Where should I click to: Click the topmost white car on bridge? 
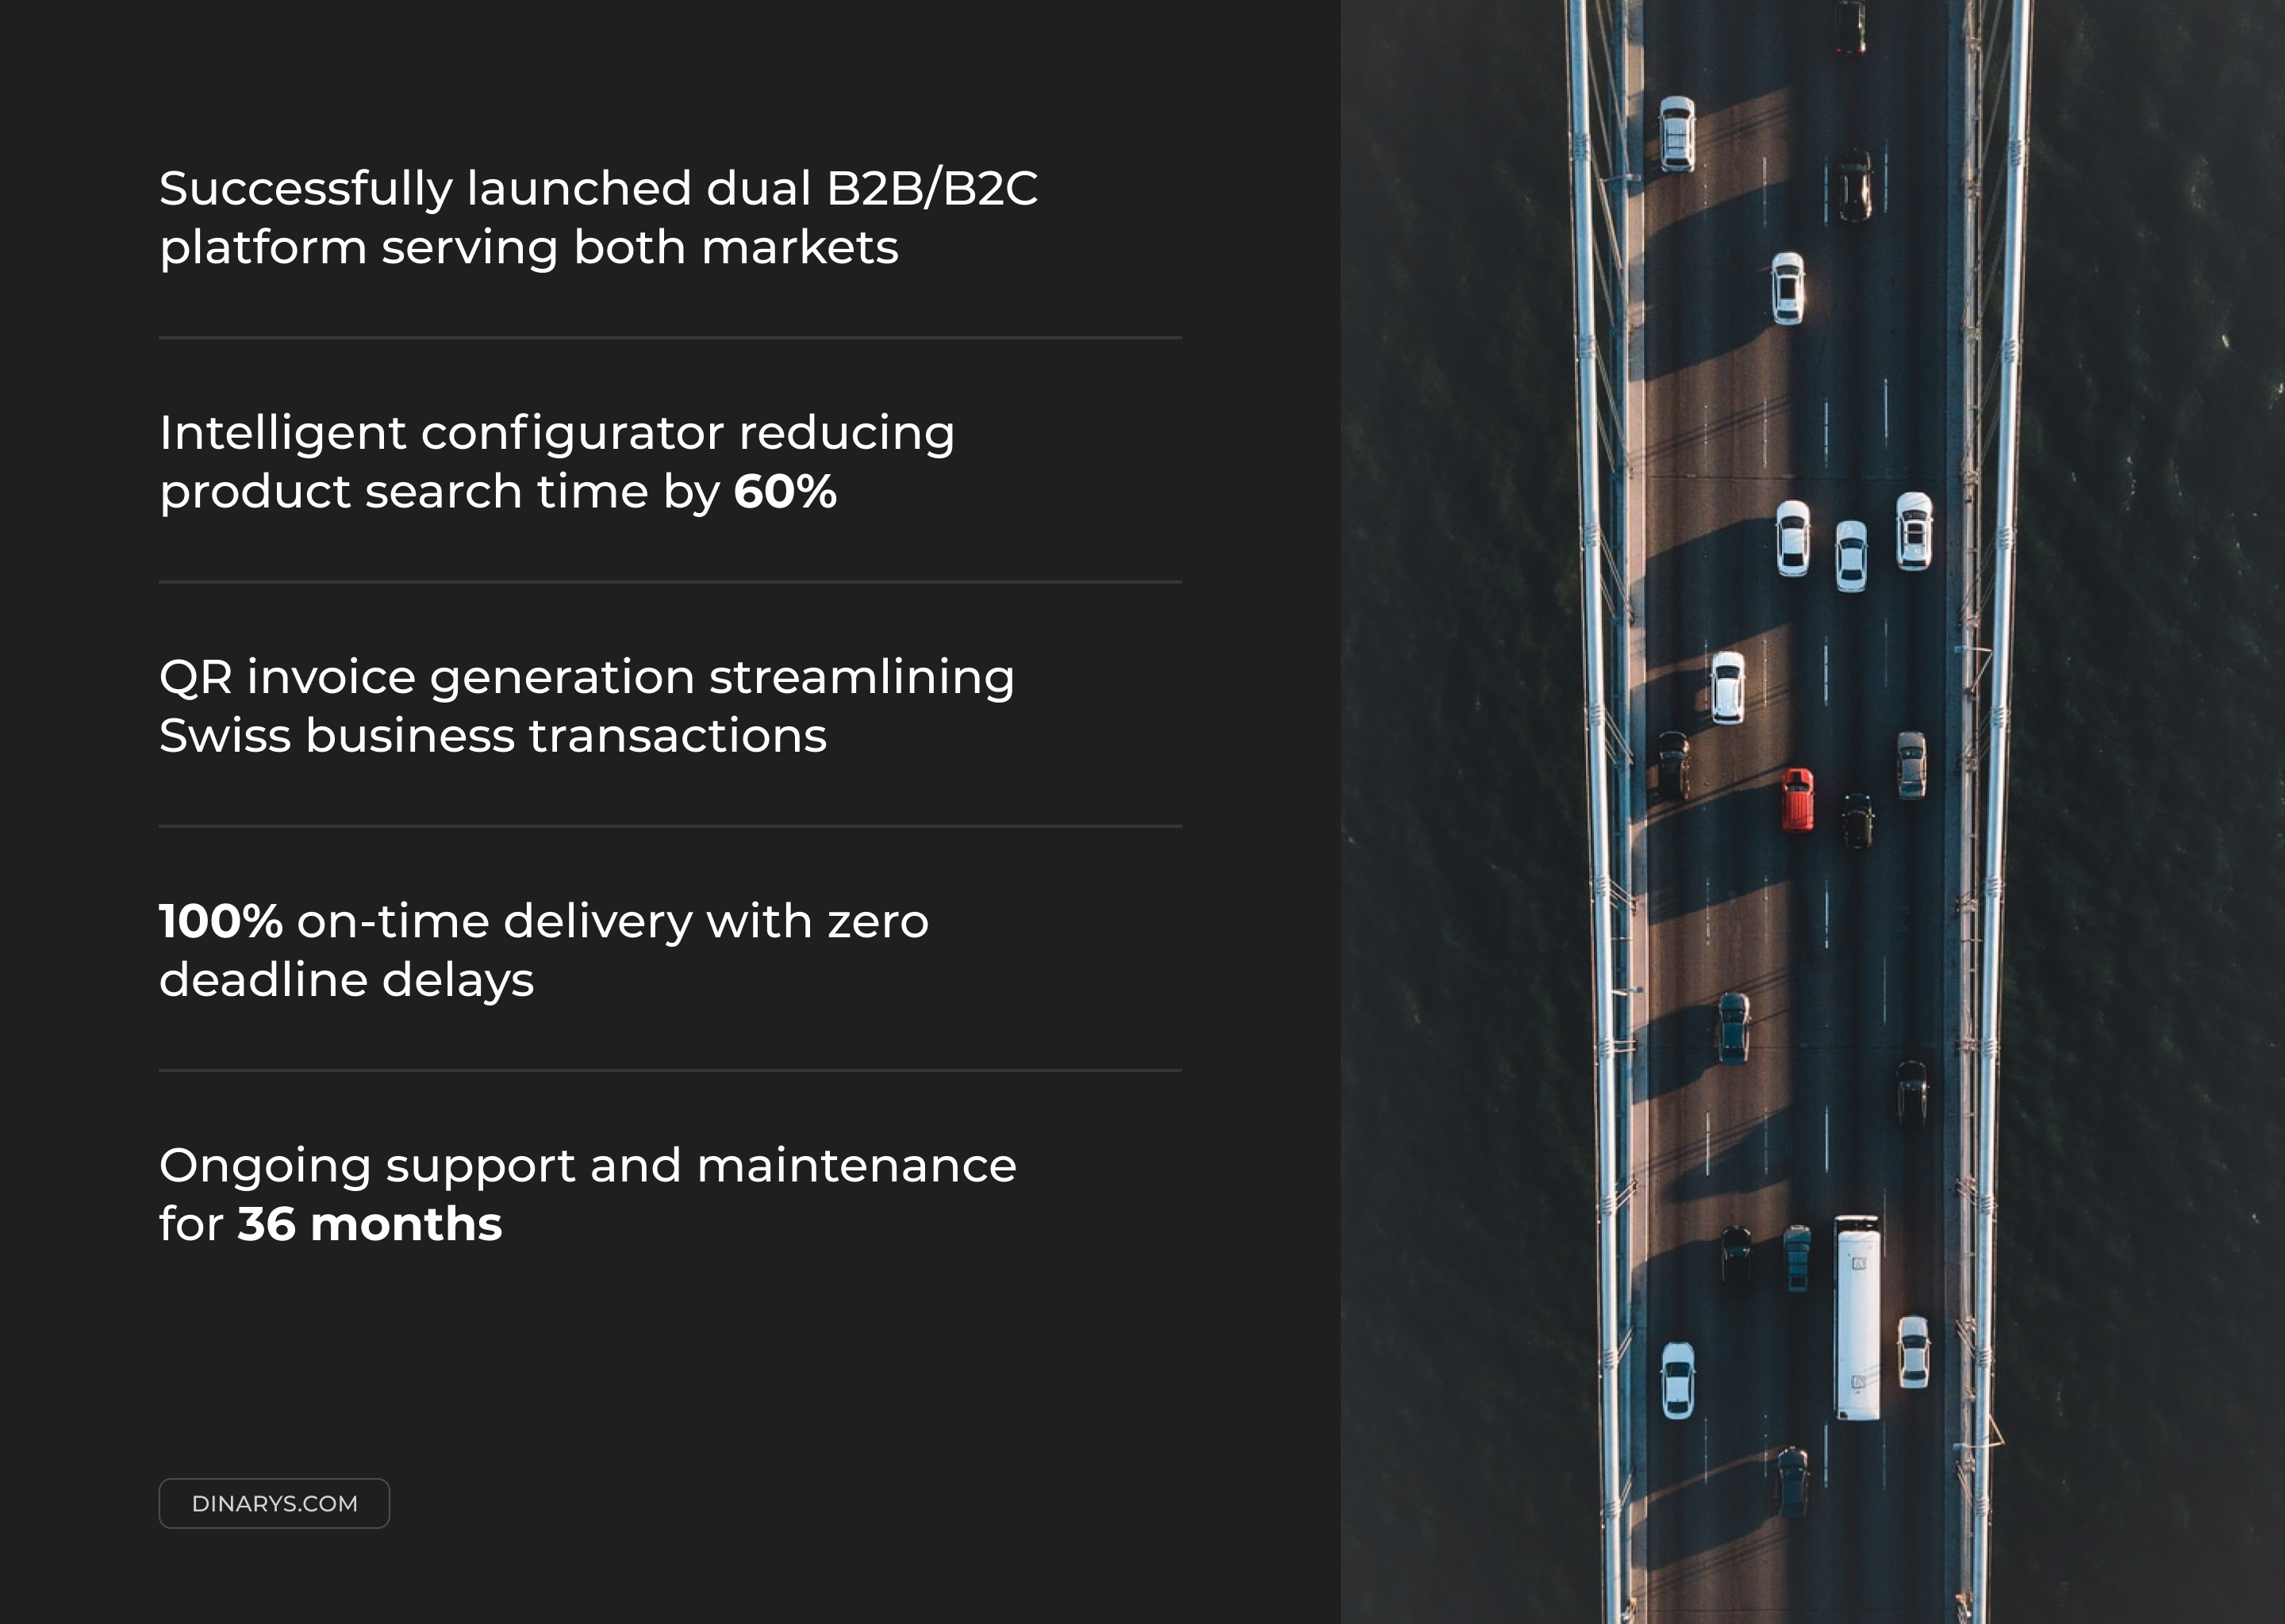[x=1676, y=133]
